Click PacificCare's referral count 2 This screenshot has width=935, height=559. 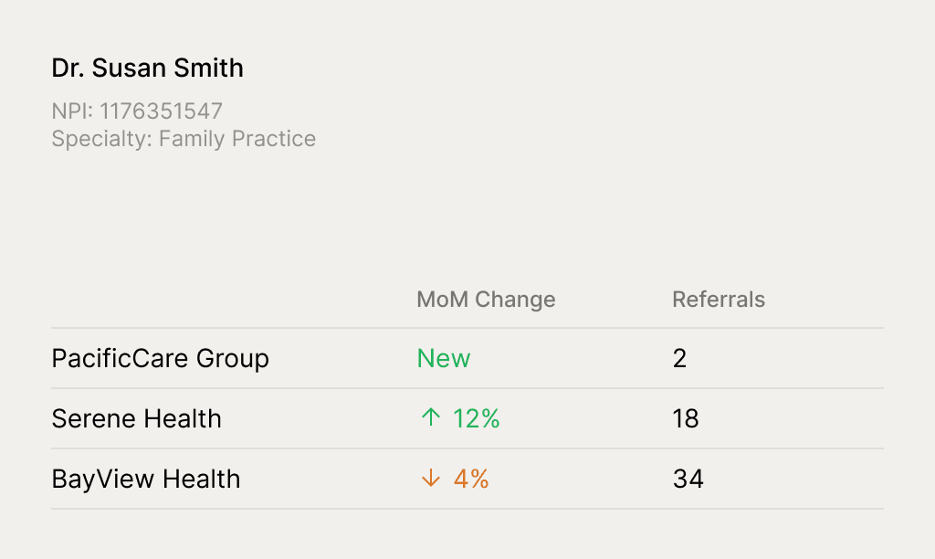(679, 359)
